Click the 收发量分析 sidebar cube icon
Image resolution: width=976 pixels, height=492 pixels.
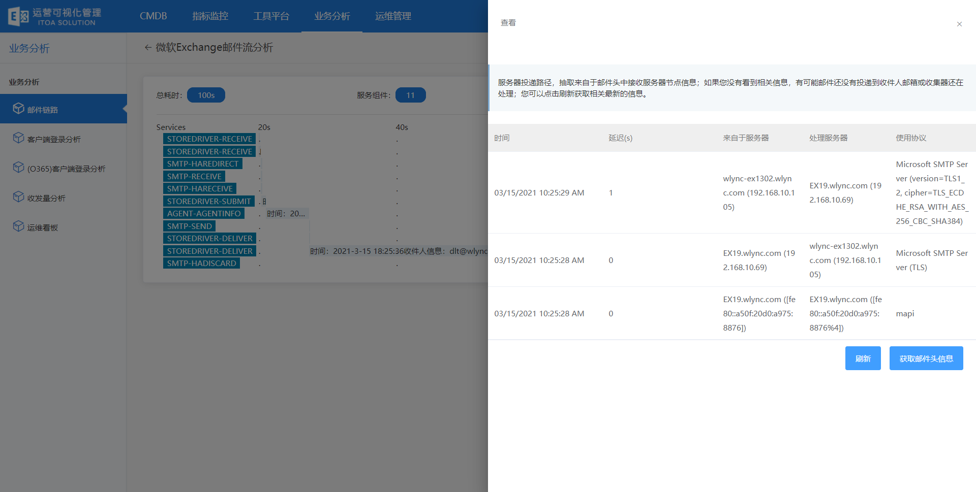[x=18, y=197]
